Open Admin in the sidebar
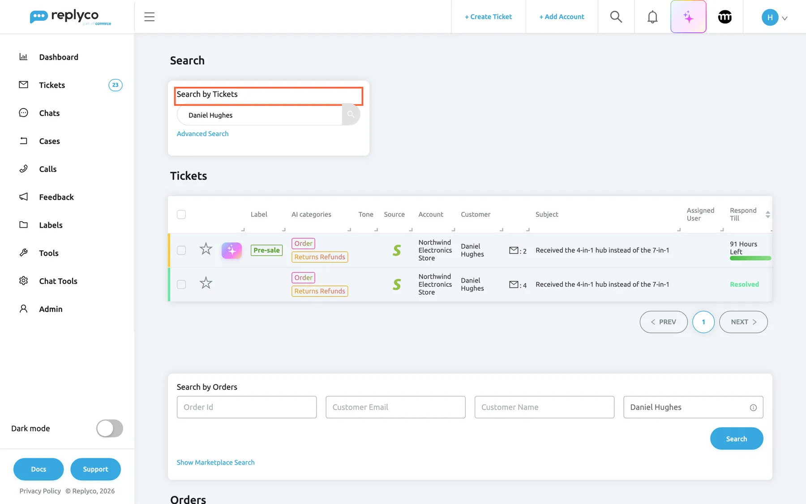 (x=51, y=309)
